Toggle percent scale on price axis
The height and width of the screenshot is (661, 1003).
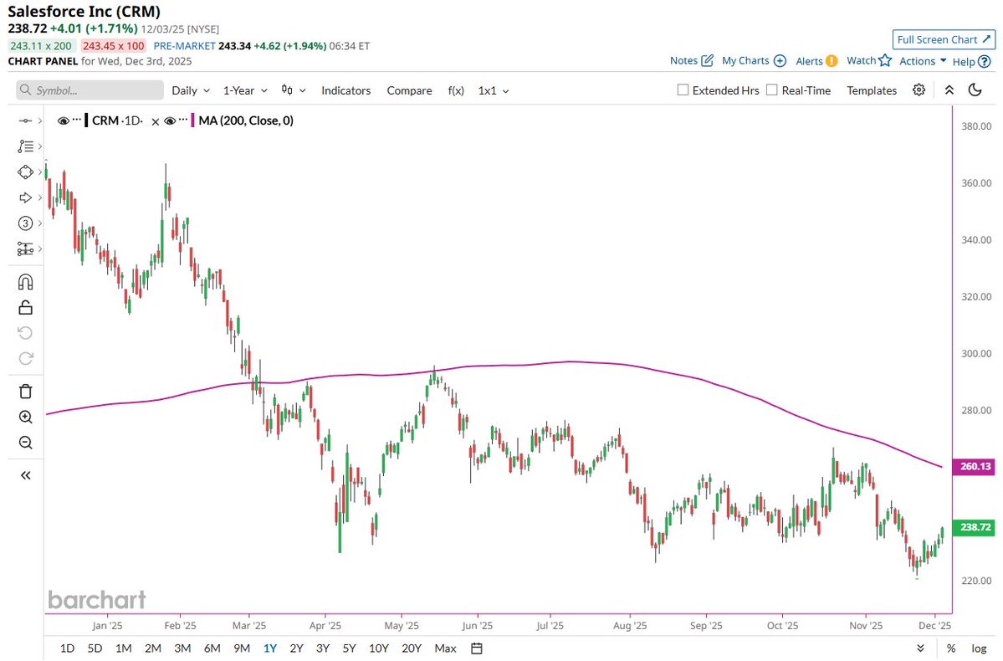tap(951, 648)
